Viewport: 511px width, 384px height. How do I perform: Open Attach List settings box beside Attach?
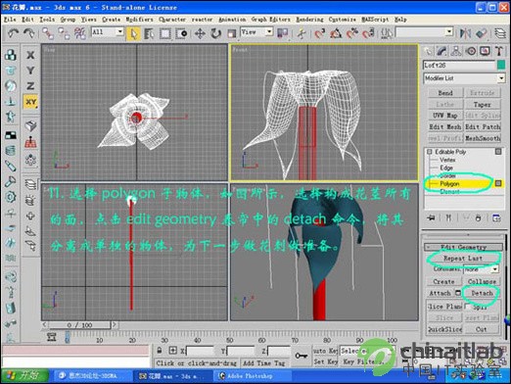458,293
